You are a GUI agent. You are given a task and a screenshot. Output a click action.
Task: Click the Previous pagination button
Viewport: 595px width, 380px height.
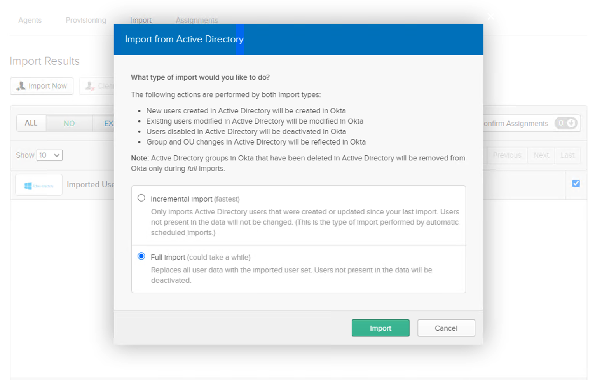coord(507,155)
